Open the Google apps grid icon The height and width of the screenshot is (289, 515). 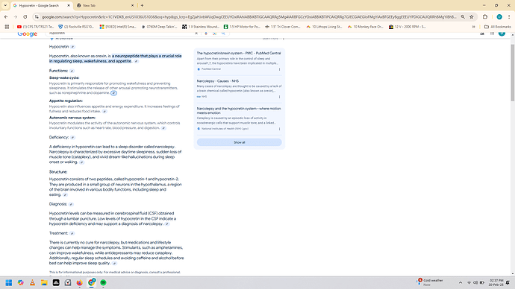tap(492, 33)
